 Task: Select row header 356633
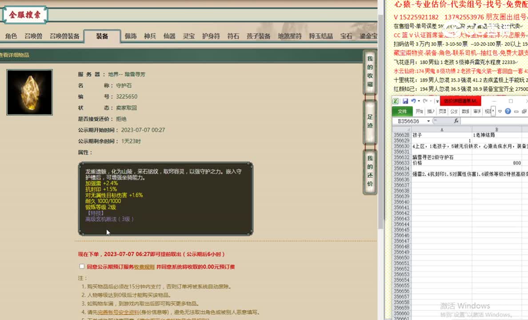point(401,163)
